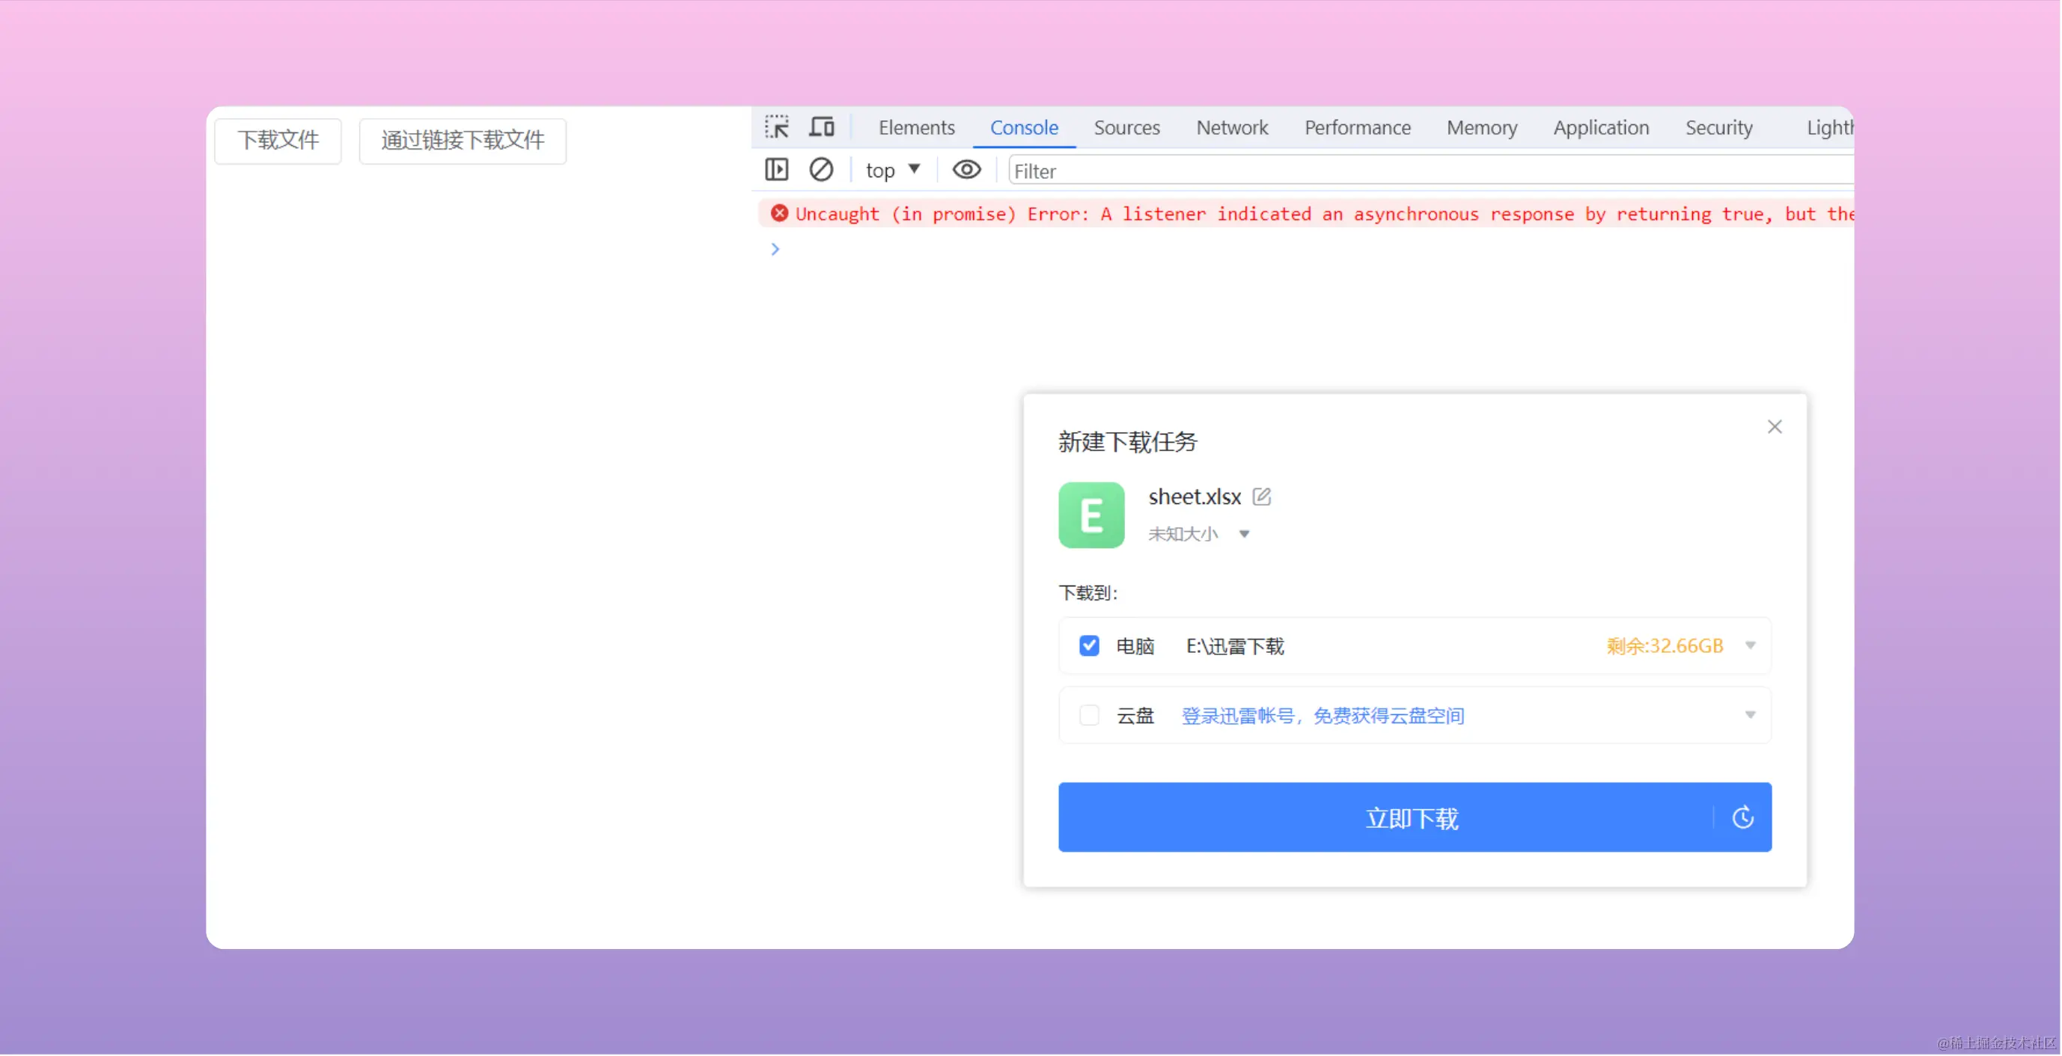
Task: Click the inspect element picker icon
Action: (775, 127)
